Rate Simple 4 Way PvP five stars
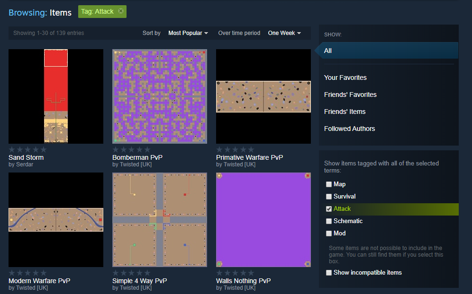The image size is (472, 294). (146, 272)
